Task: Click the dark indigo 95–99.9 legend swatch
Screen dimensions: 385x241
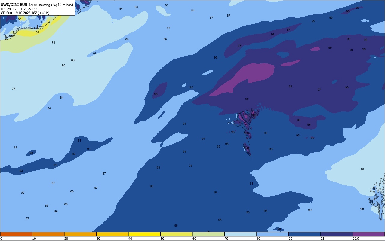Action: pyautogui.click(x=337, y=234)
